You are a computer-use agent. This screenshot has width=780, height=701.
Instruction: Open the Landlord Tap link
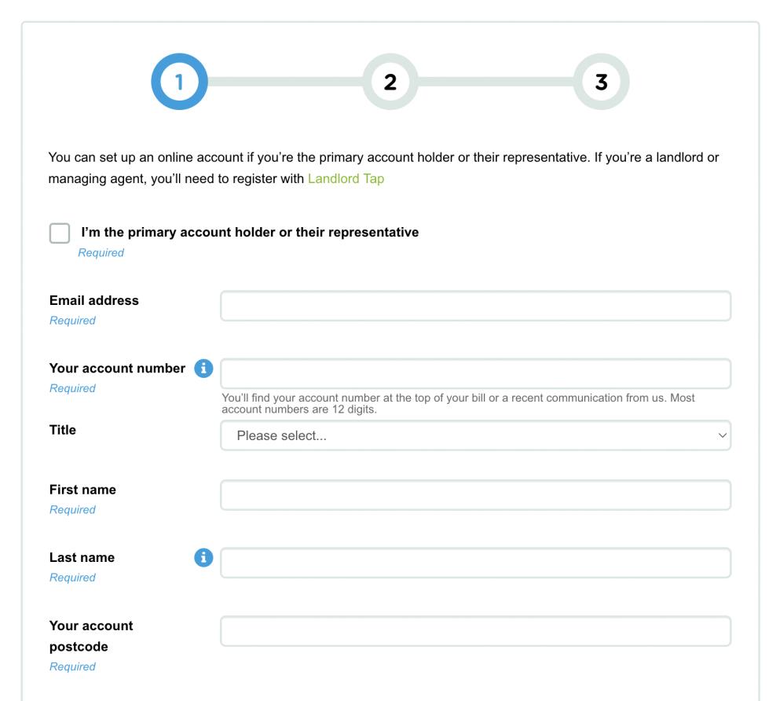(x=346, y=178)
